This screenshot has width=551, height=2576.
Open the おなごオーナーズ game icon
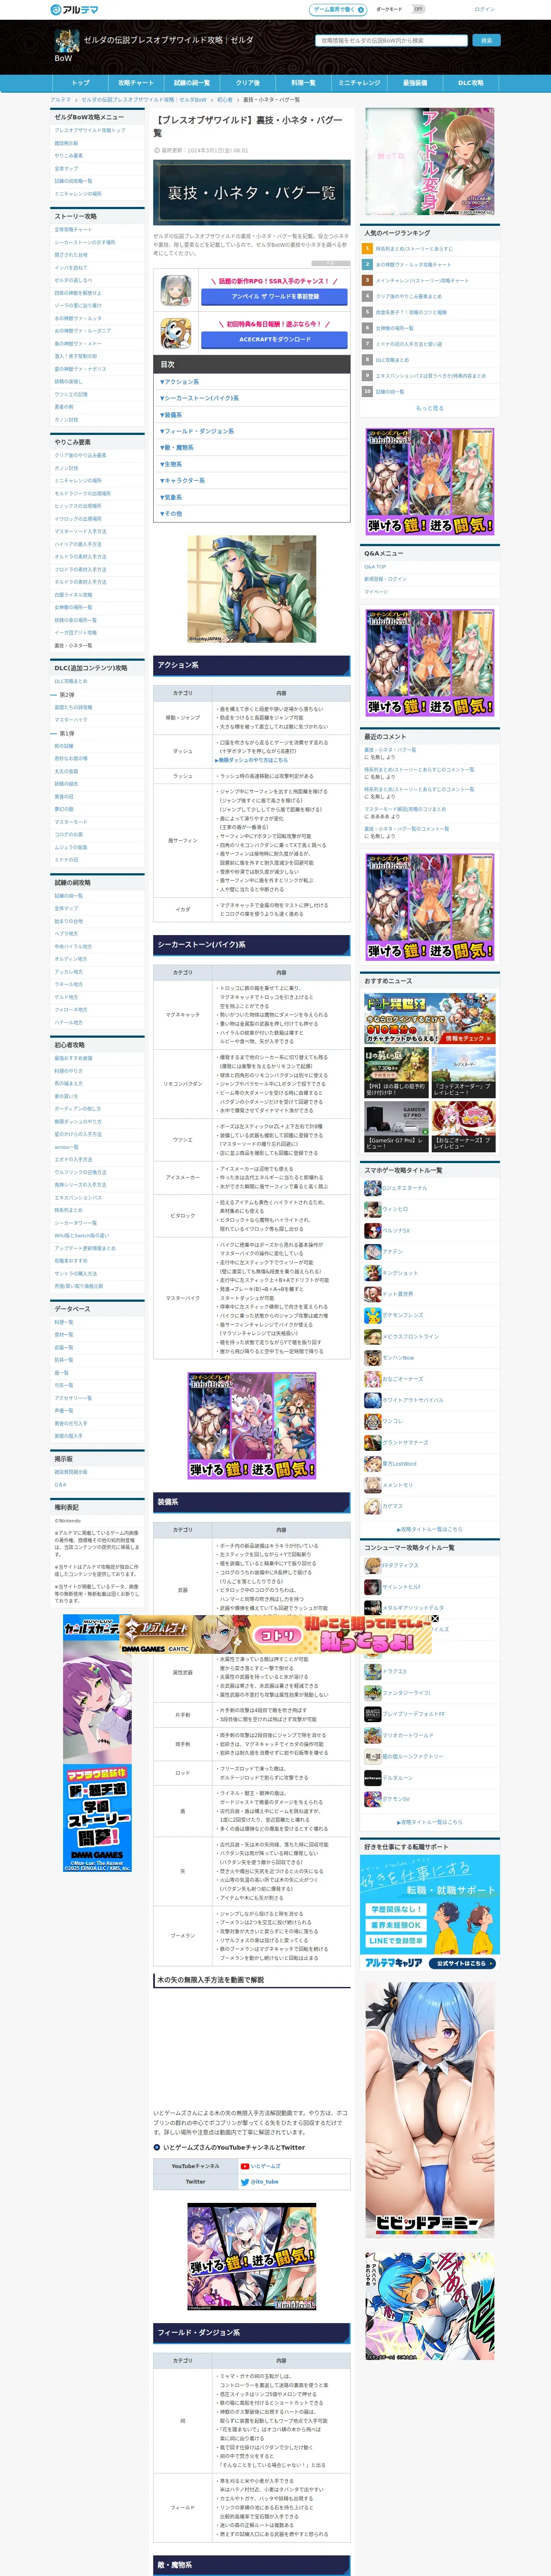pos(372,1379)
